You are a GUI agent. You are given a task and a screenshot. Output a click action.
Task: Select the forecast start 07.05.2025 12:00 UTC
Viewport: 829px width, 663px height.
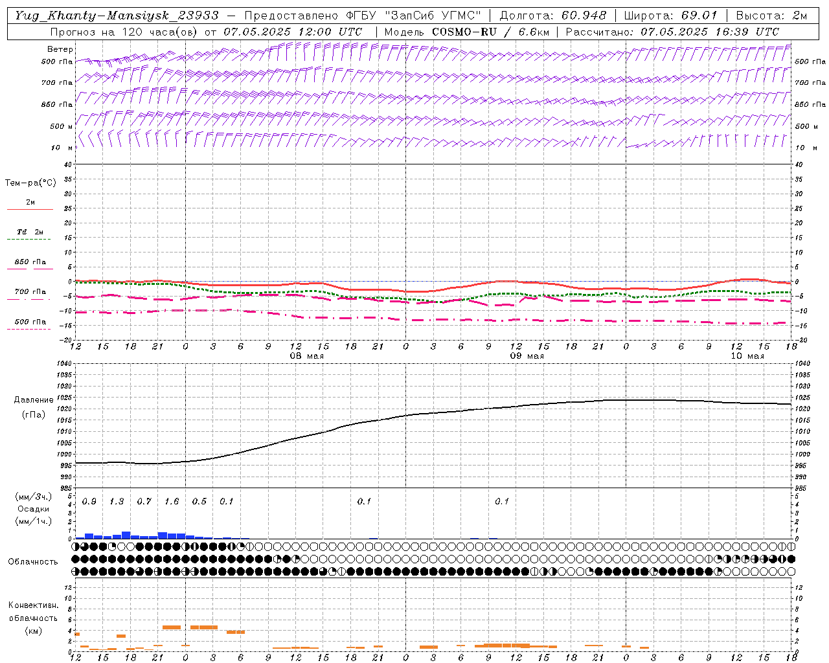point(293,31)
